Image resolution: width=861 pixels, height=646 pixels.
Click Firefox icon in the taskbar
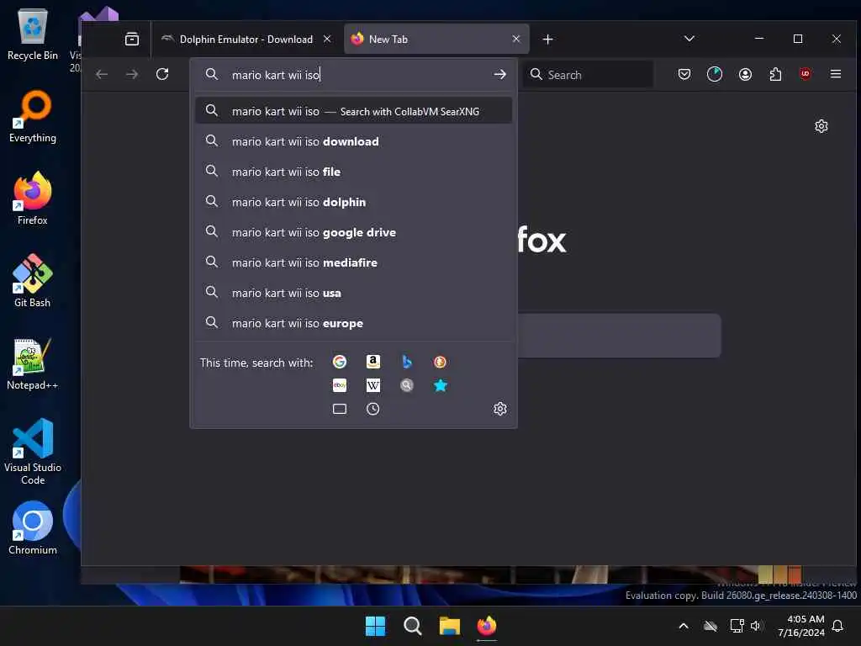click(487, 626)
